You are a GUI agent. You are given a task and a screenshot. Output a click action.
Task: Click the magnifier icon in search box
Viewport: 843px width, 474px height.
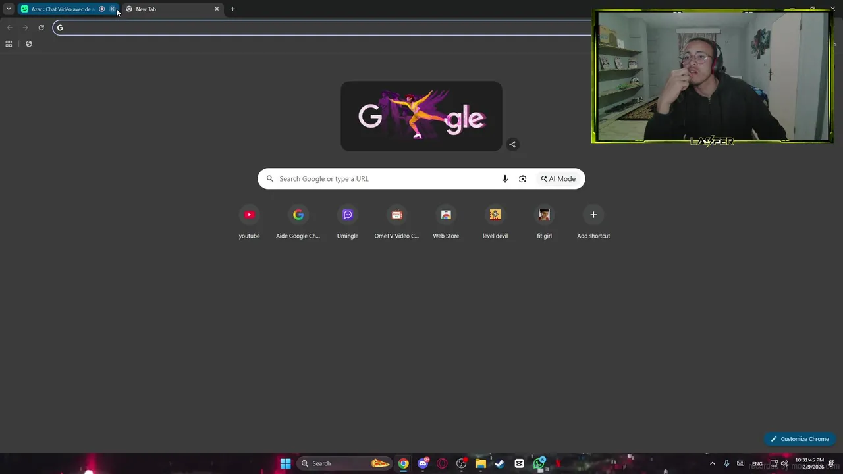(x=269, y=179)
